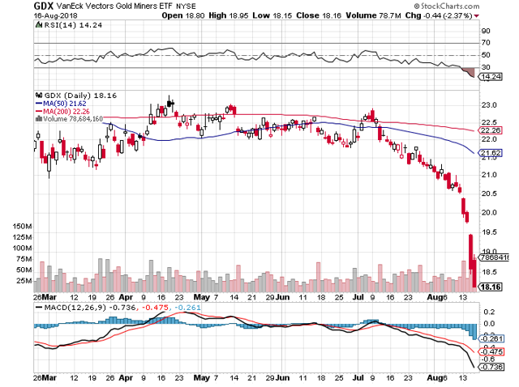Click the GDX ticker symbol in the title

coord(43,6)
